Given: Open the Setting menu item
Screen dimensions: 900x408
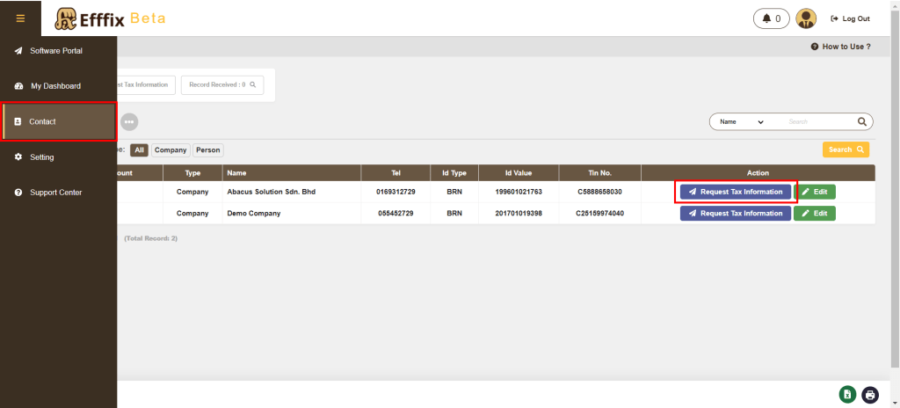Looking at the screenshot, I should click(x=41, y=157).
